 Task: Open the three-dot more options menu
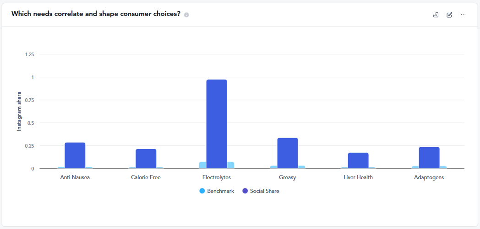click(x=463, y=15)
